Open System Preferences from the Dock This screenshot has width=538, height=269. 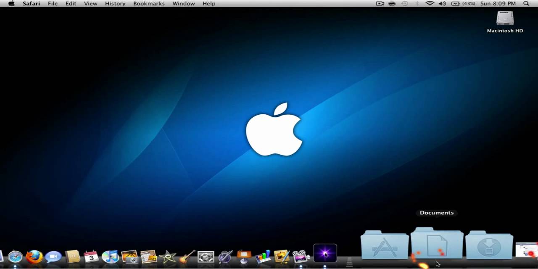pyautogui.click(x=206, y=256)
